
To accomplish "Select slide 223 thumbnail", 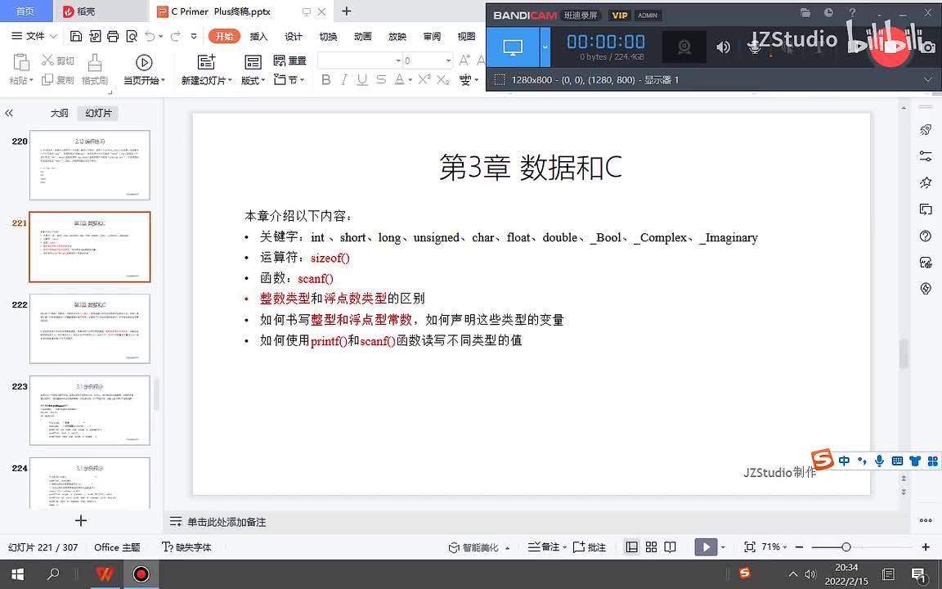I will click(x=89, y=410).
